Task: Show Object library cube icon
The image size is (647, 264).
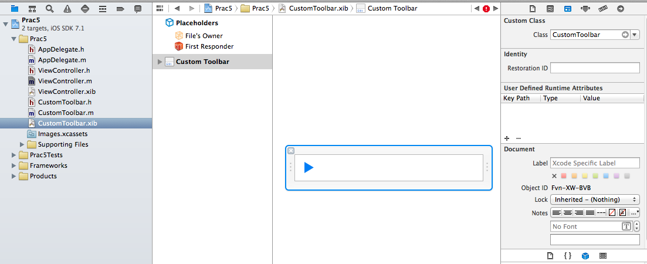Action: click(x=585, y=256)
